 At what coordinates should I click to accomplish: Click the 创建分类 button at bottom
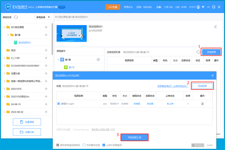click(27, 132)
